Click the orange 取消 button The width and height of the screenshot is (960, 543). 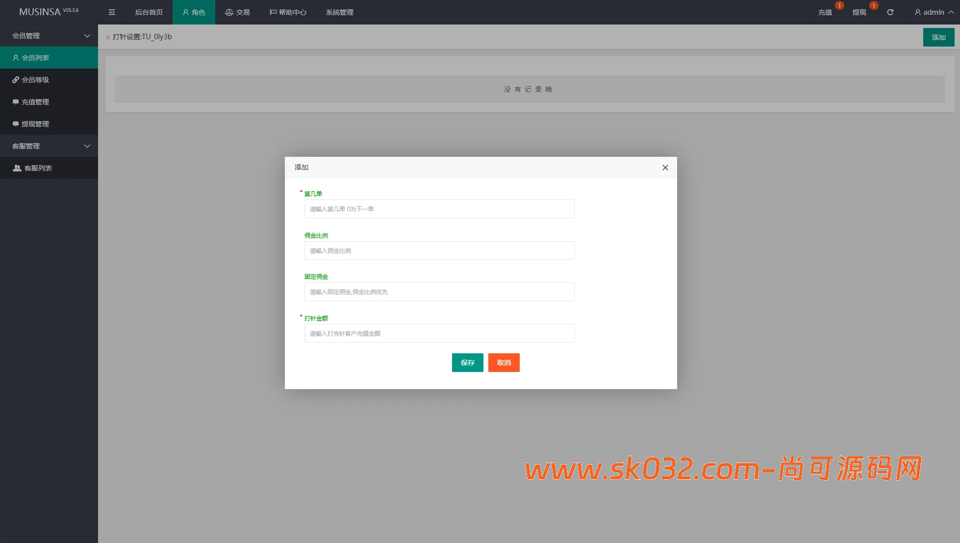tap(504, 363)
